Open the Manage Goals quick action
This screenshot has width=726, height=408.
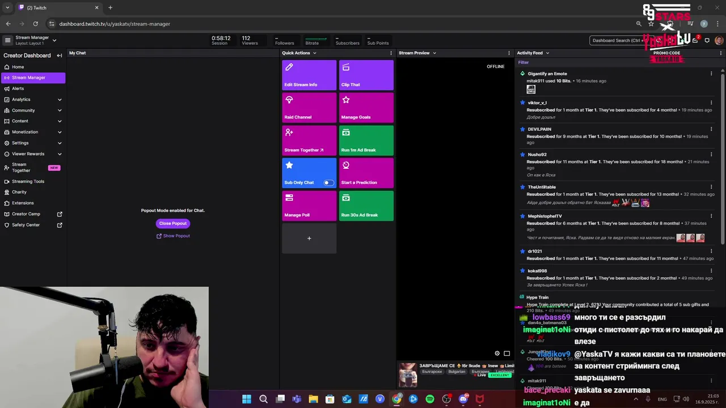[x=366, y=108]
